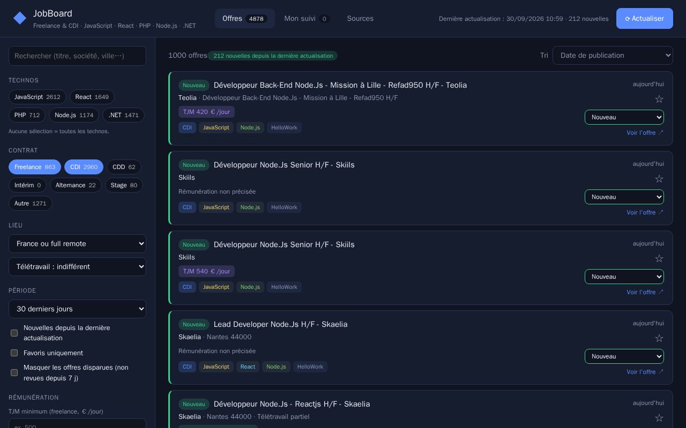Open the France ou full remote dropdown
Viewport: 686px width, 428px height.
(77, 243)
